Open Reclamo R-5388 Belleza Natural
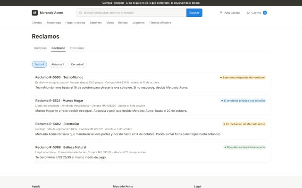 click(151, 152)
